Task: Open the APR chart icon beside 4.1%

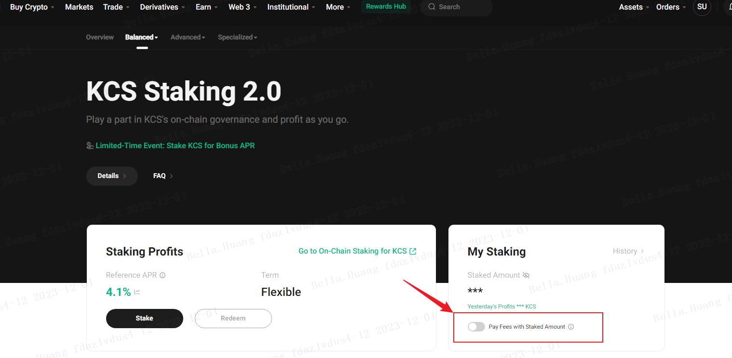Action: 137,292
